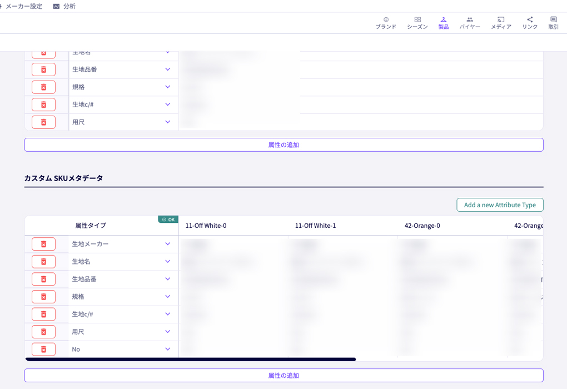Switch to the 分析 menu item

pos(64,6)
